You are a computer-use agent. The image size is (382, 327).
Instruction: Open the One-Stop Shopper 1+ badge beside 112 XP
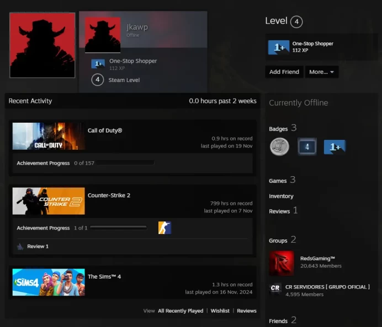pyautogui.click(x=279, y=47)
